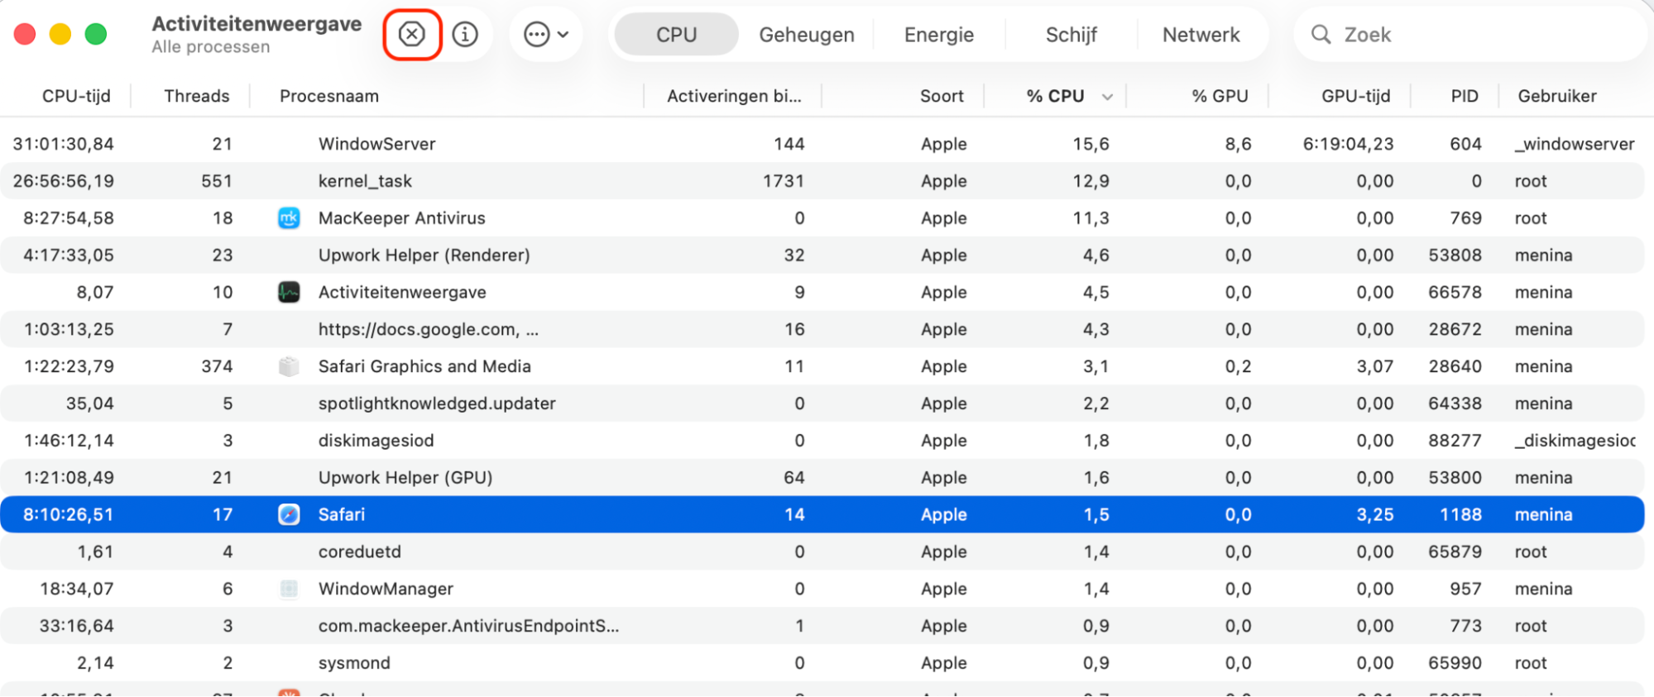Sort by the % CPU column header
Viewport: 1654px width, 697px height.
pyautogui.click(x=1055, y=96)
